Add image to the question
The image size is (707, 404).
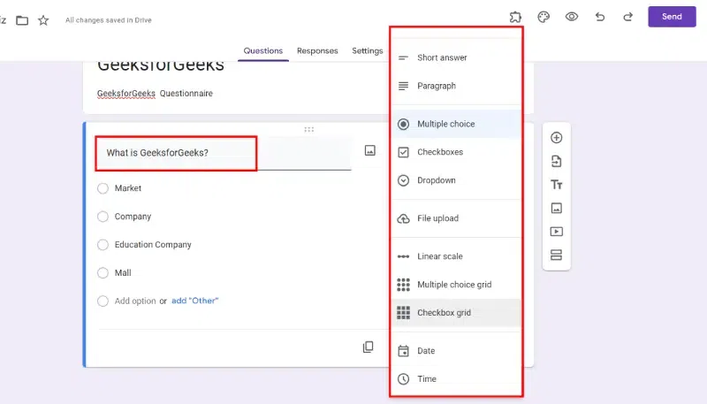[370, 151]
